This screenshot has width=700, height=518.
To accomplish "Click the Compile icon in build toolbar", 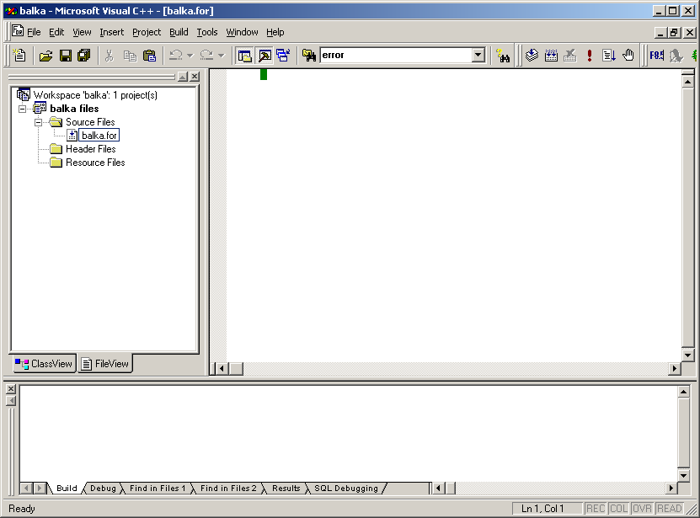I will coord(532,56).
